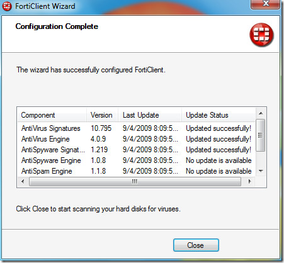Image resolution: width=284 pixels, height=263 pixels.
Task: Click the Update Status column header
Action: [x=219, y=115]
